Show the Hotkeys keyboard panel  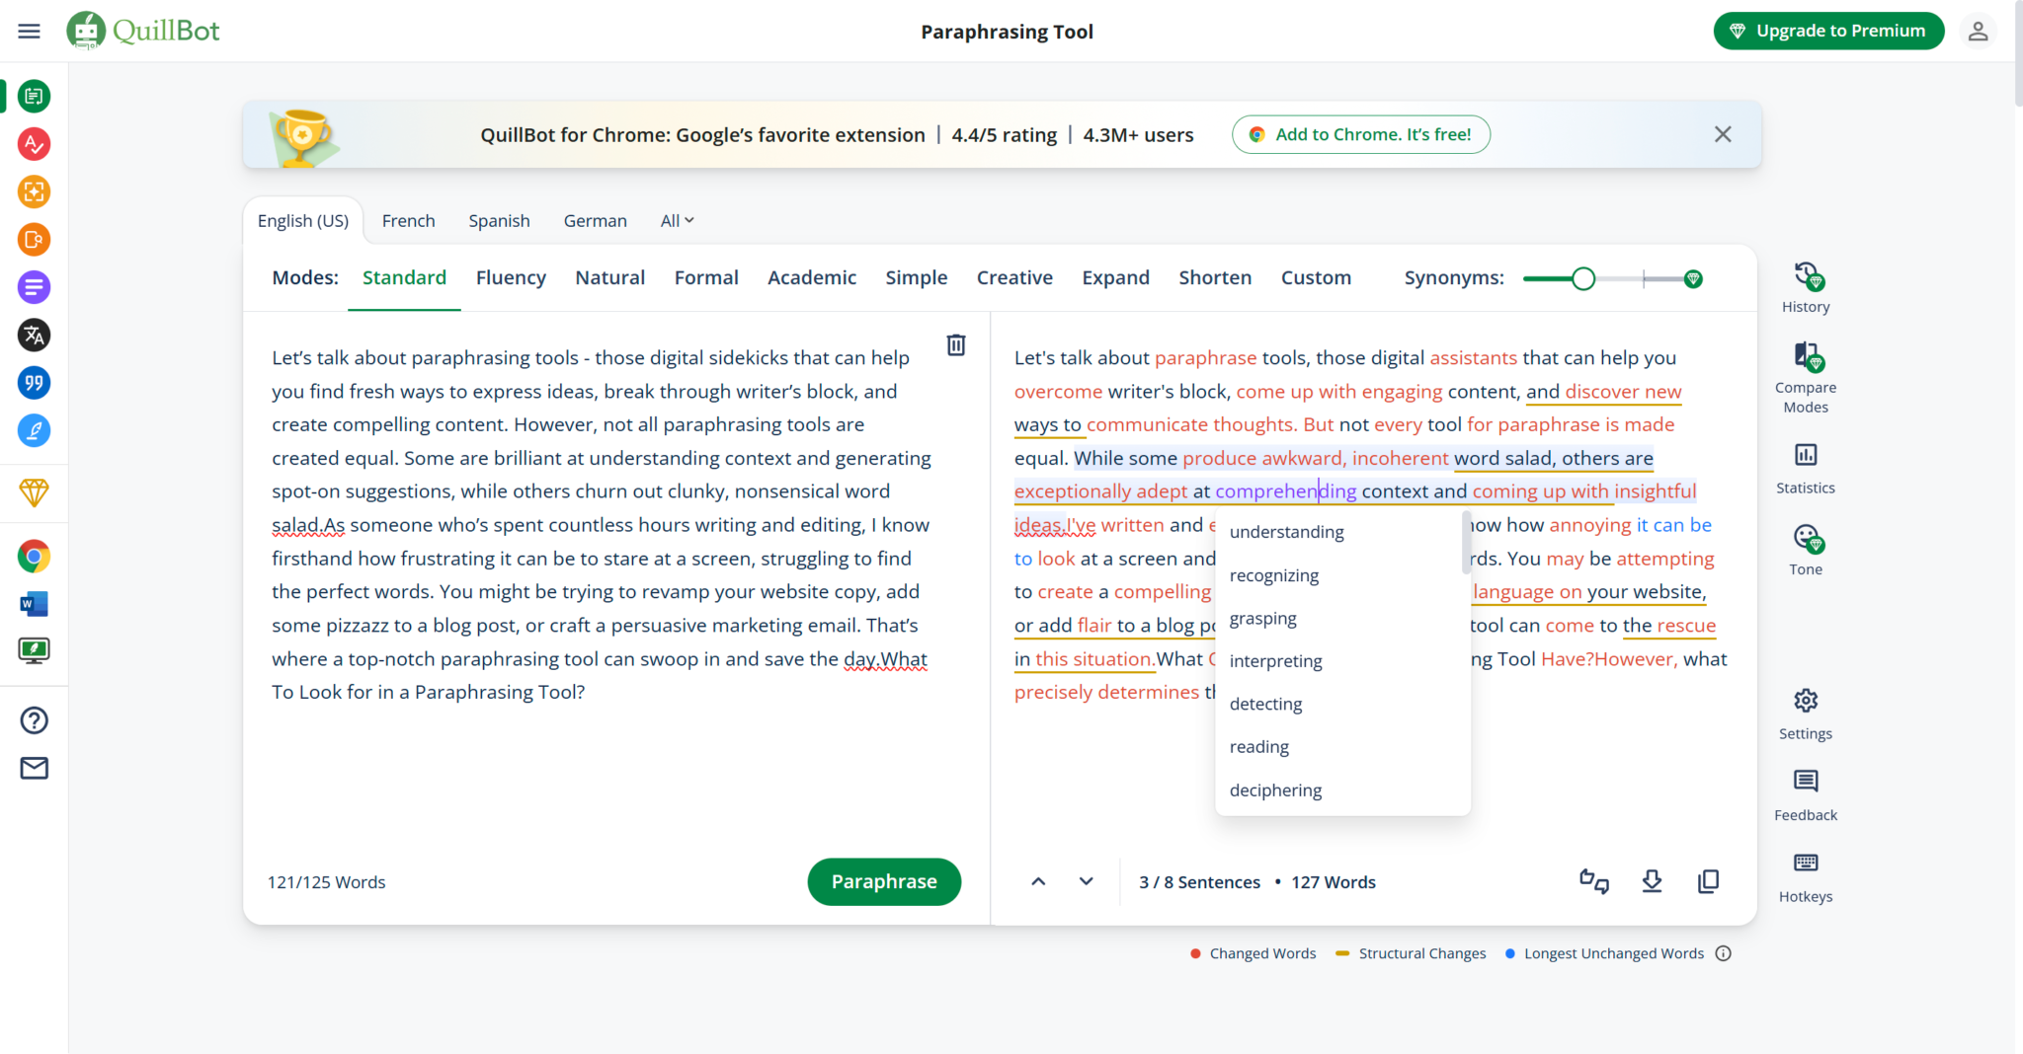pyautogui.click(x=1806, y=877)
